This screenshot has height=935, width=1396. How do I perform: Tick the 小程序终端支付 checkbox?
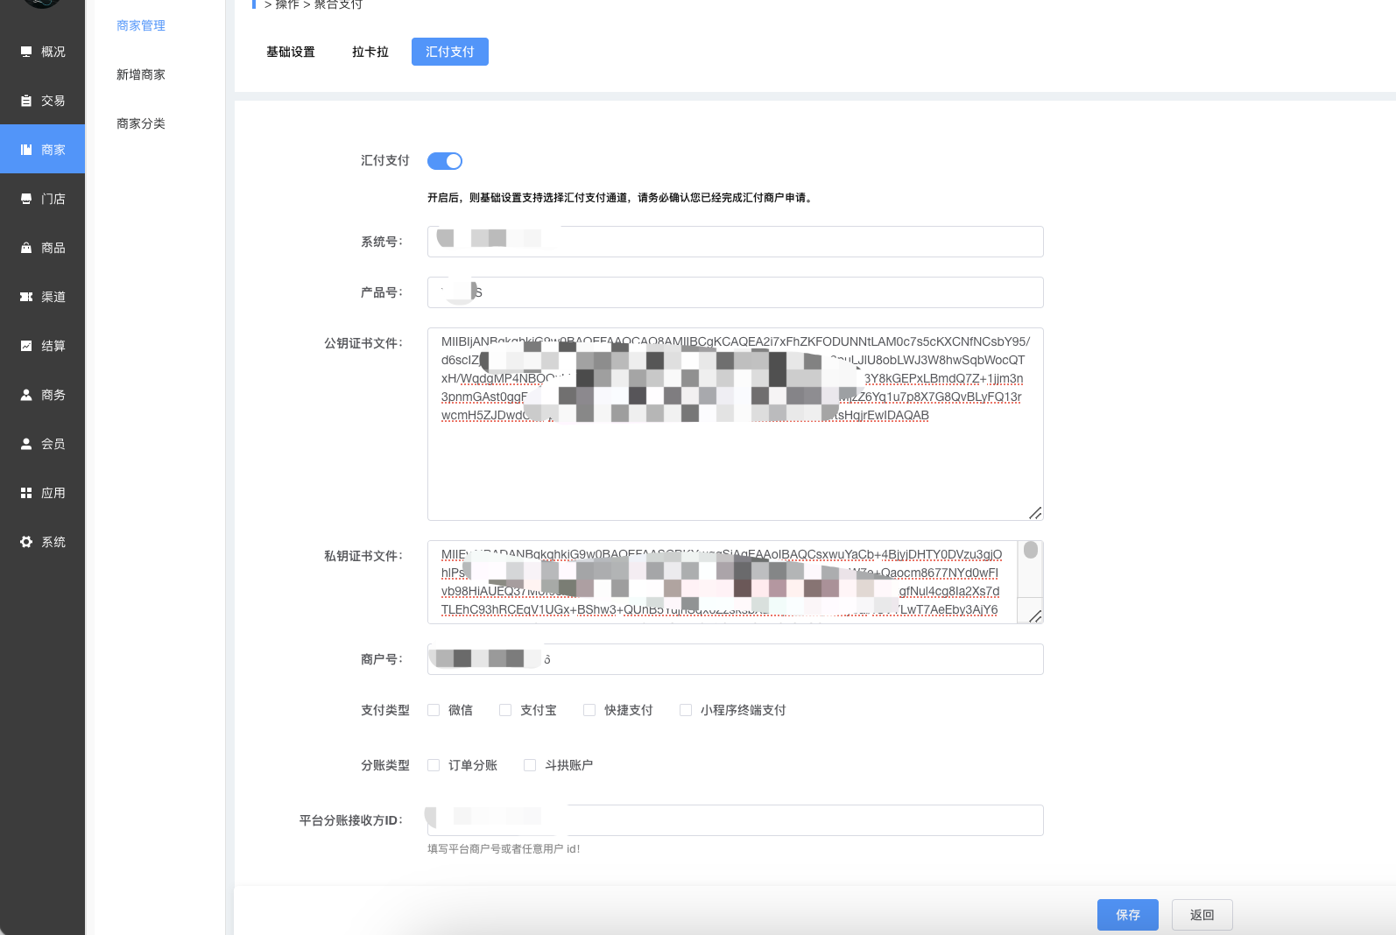[686, 710]
